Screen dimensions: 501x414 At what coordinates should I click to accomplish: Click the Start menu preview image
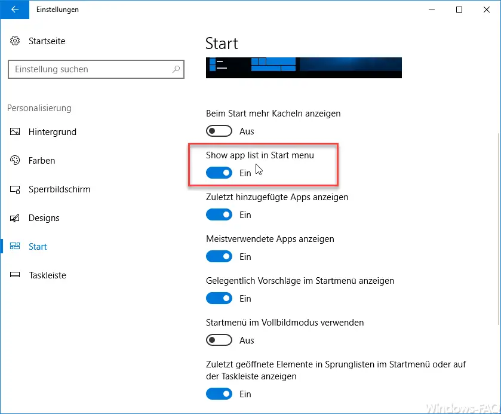pos(304,68)
